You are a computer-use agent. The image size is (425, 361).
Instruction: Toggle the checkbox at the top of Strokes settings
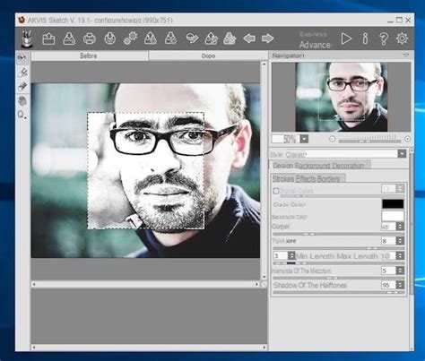tap(276, 191)
